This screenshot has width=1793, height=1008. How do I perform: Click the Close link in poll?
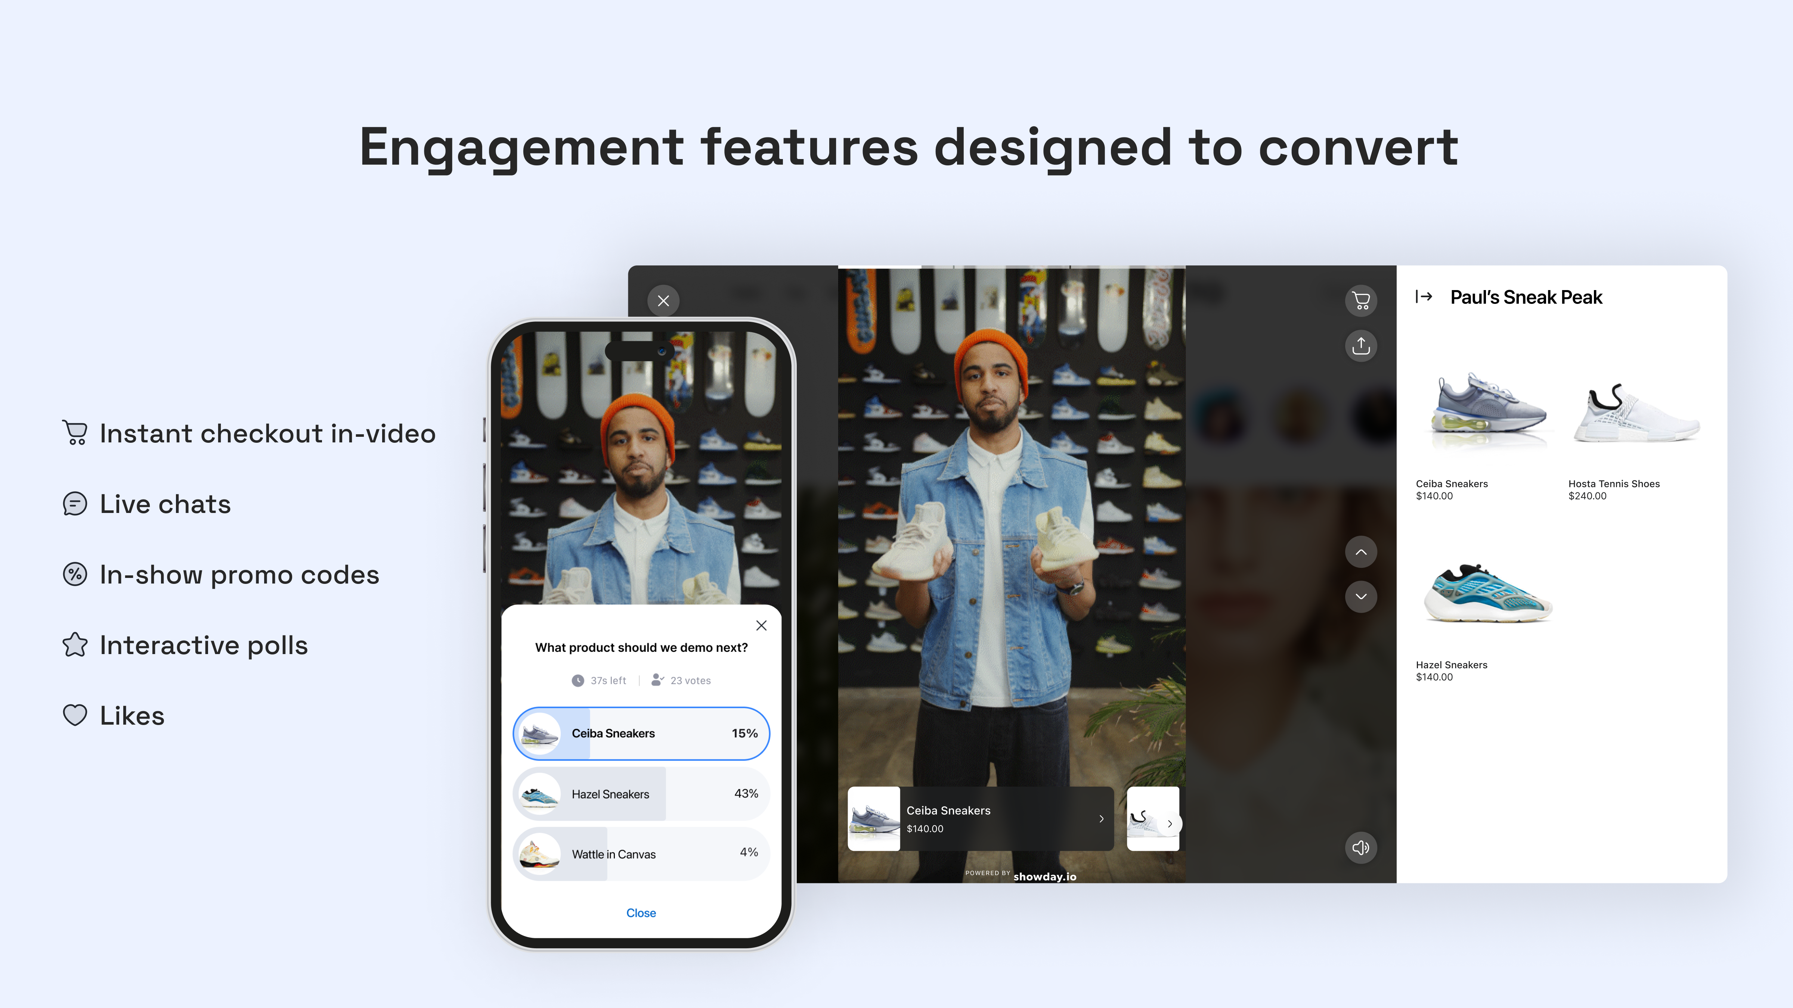(x=641, y=913)
